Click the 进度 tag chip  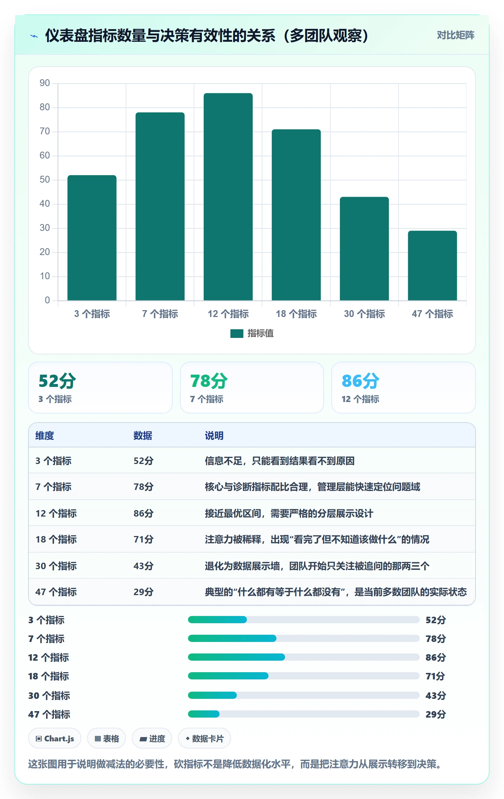tap(152, 738)
